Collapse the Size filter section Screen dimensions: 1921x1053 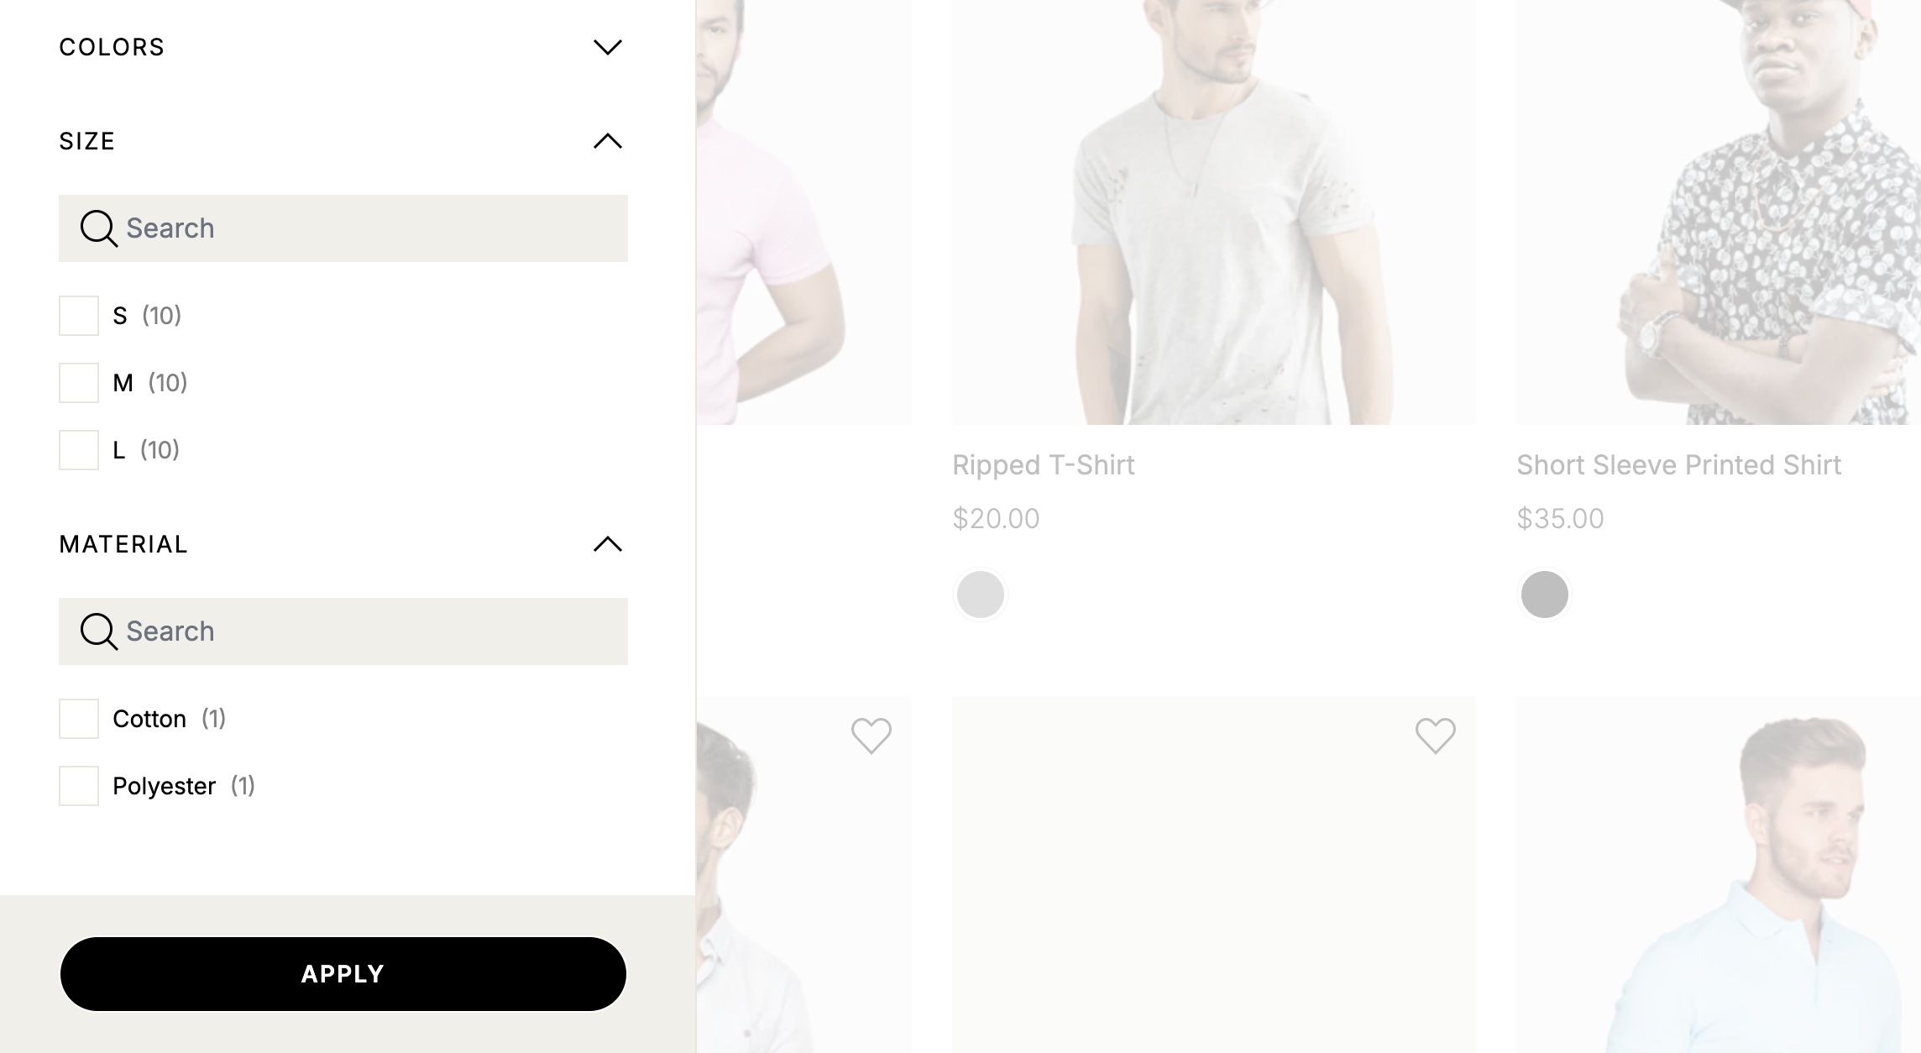click(608, 141)
